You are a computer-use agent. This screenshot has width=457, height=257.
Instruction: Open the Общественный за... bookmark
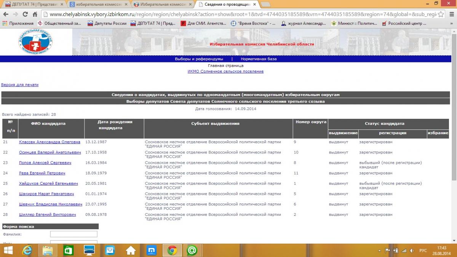tap(59, 23)
